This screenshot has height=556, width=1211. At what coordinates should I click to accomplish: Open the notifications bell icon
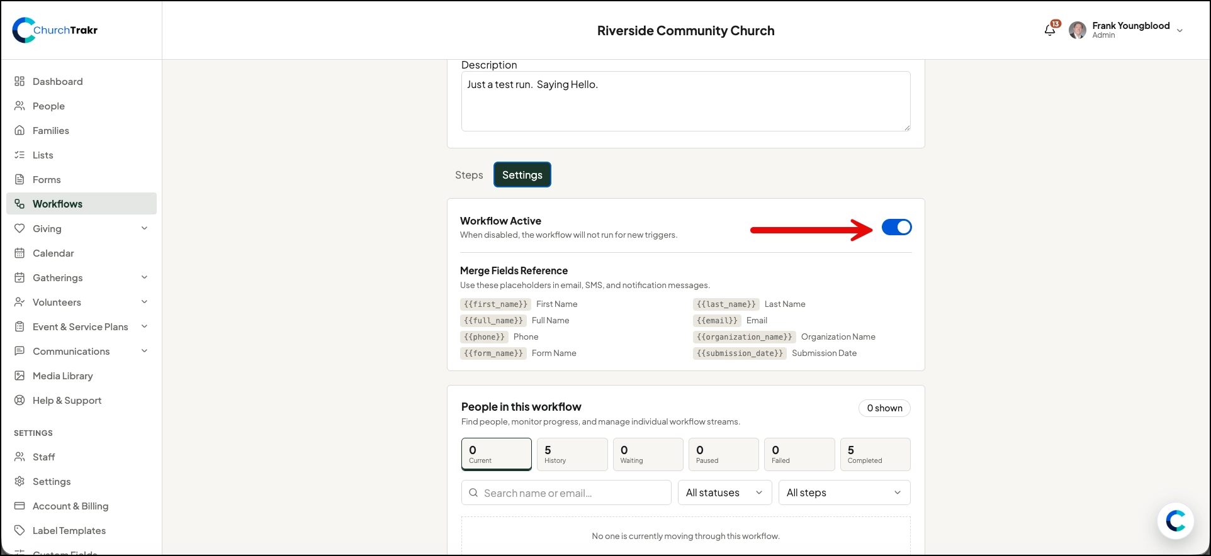pos(1050,30)
